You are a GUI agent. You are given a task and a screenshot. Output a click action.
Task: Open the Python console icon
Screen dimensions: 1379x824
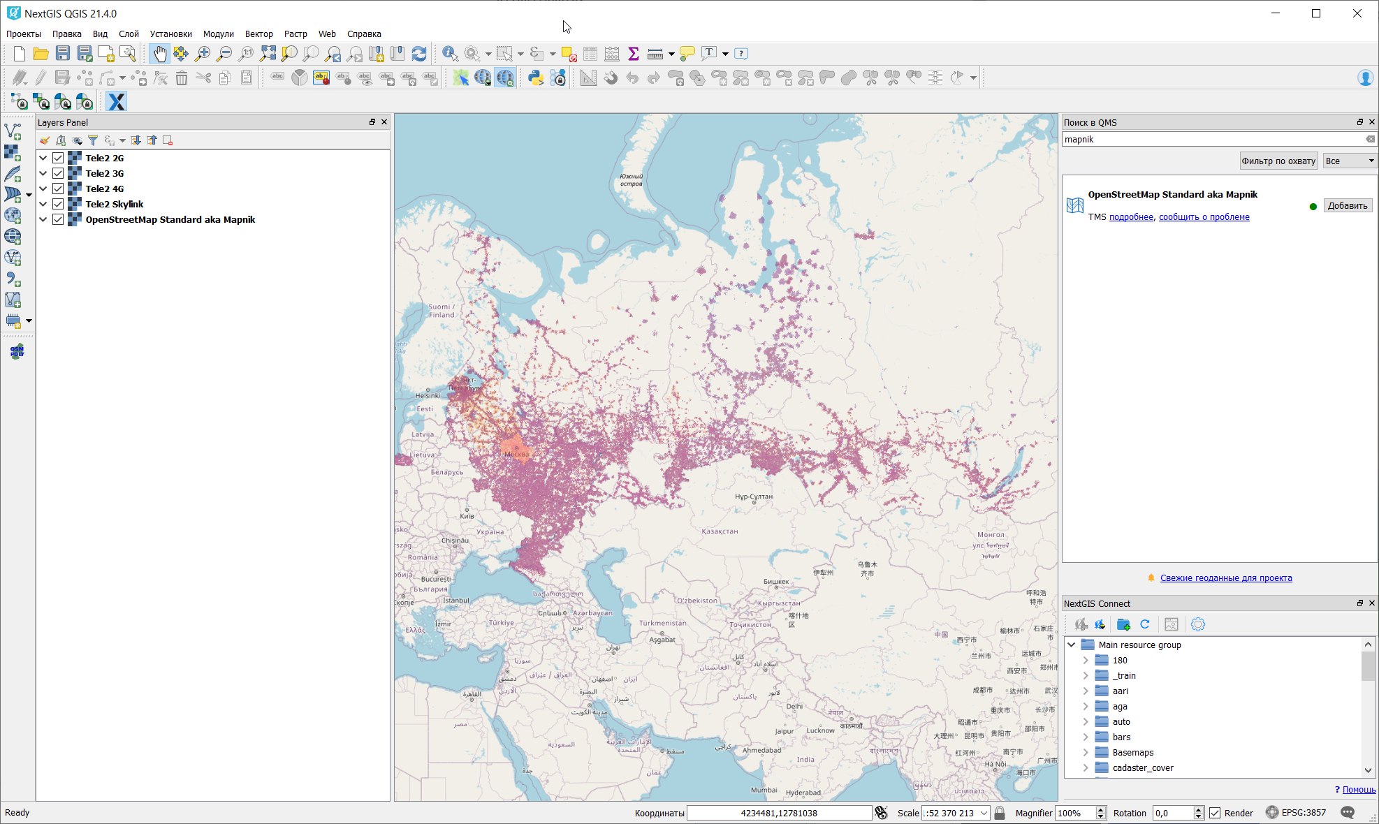pos(535,78)
